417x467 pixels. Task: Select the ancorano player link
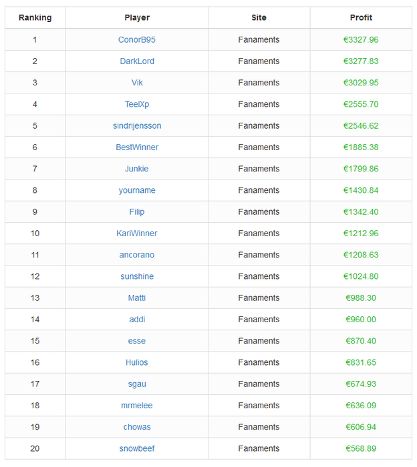click(x=137, y=255)
